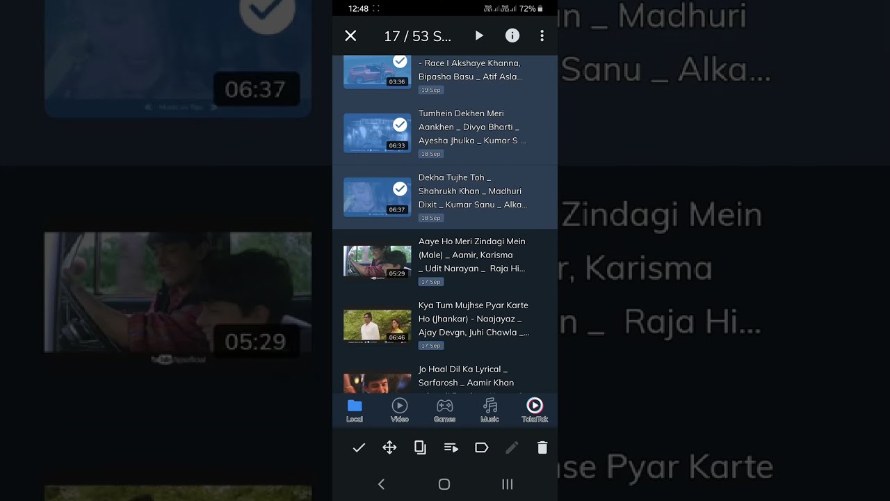Open info for selected videos
The height and width of the screenshot is (501, 890).
pyautogui.click(x=512, y=35)
